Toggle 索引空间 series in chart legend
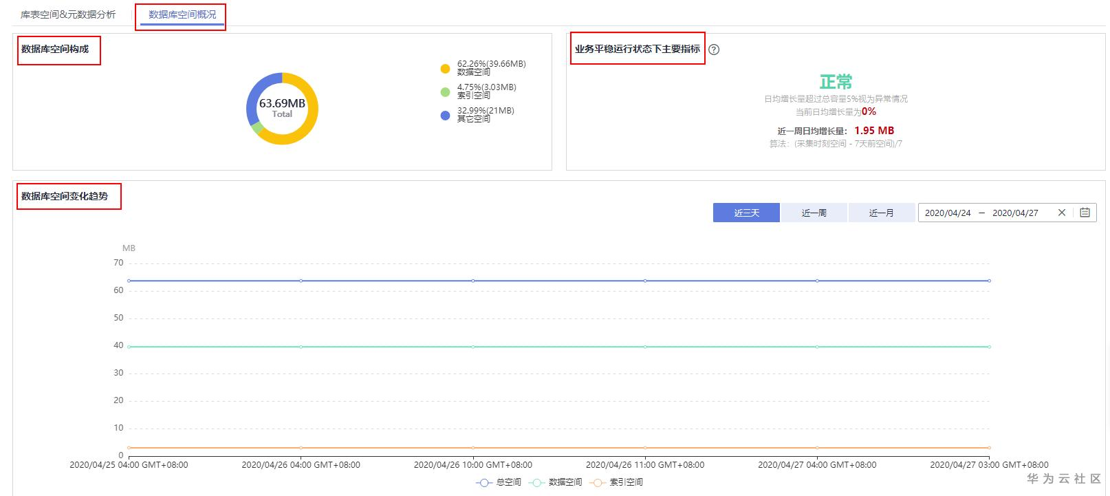1110x496 pixels. coord(617,482)
